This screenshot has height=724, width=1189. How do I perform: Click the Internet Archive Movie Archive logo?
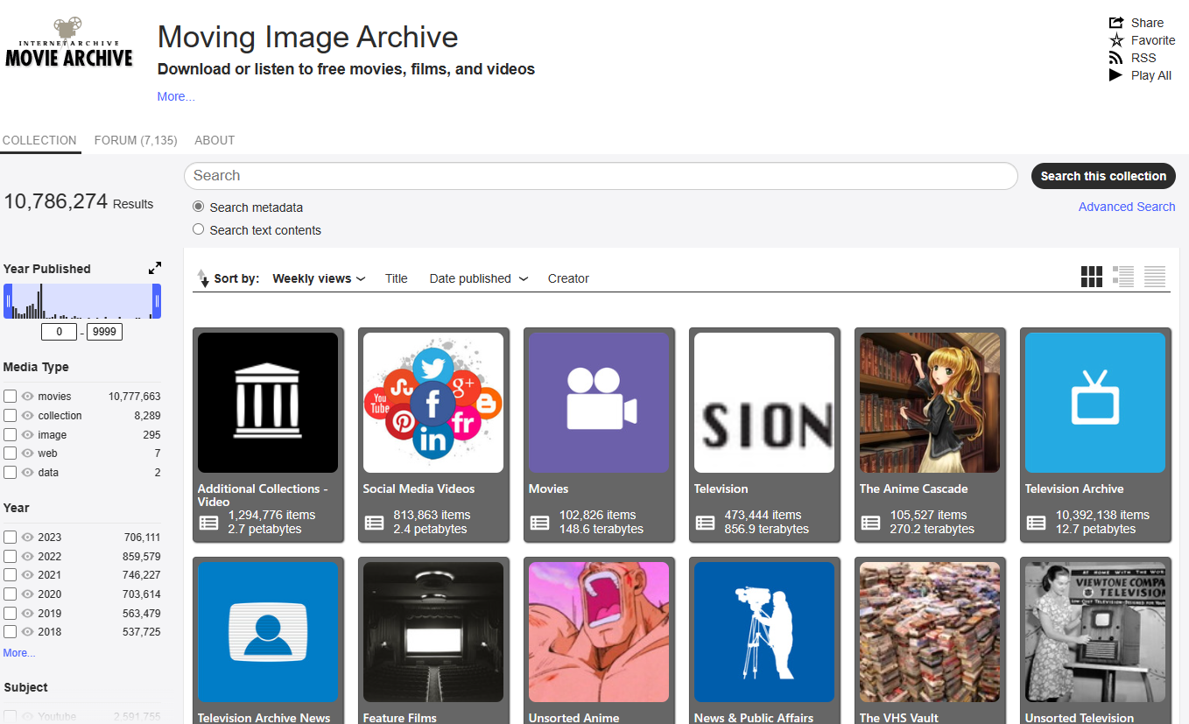pyautogui.click(x=69, y=42)
